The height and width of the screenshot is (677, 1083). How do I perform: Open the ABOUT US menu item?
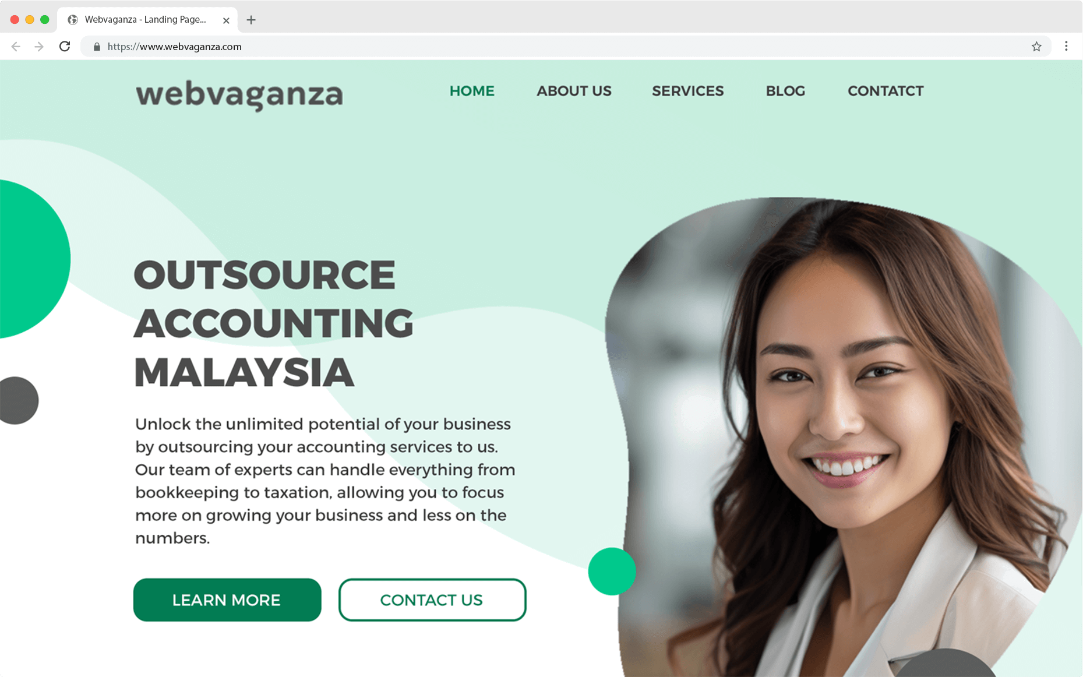[x=574, y=91]
